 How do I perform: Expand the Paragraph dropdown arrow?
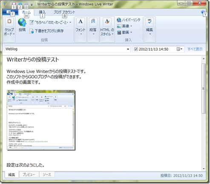(x=93, y=34)
